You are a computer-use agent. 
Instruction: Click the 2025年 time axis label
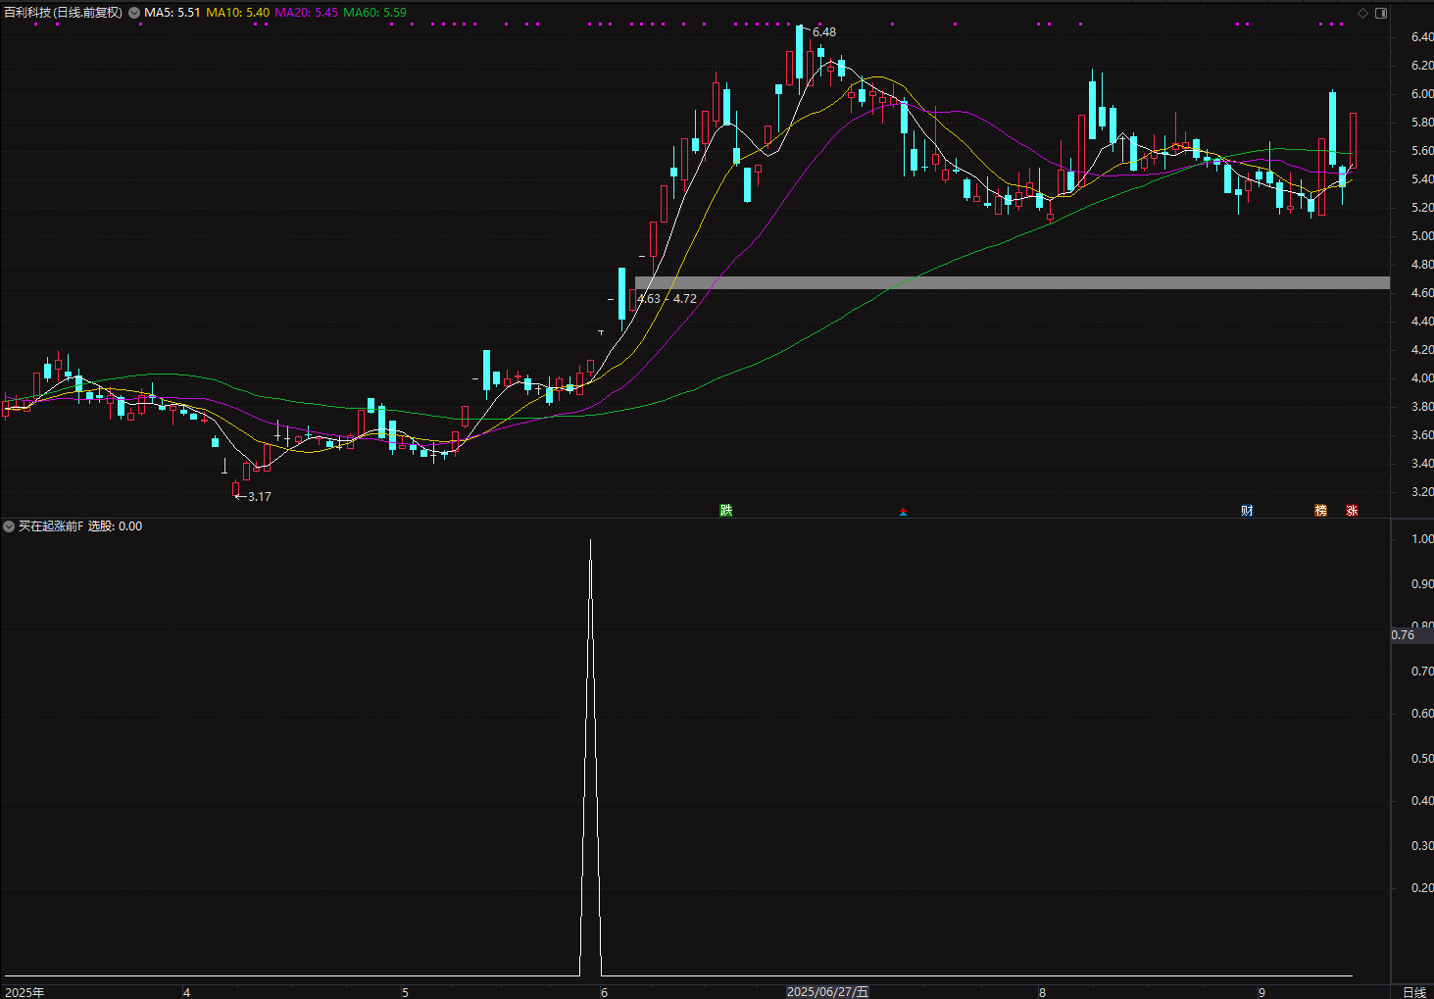25,992
